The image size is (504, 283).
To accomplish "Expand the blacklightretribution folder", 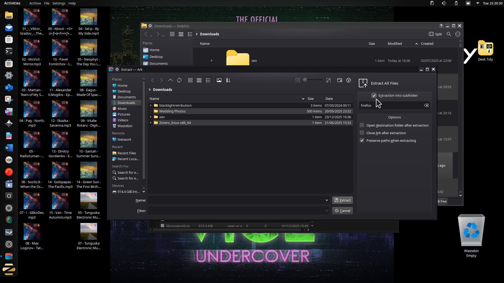I will coord(151,105).
